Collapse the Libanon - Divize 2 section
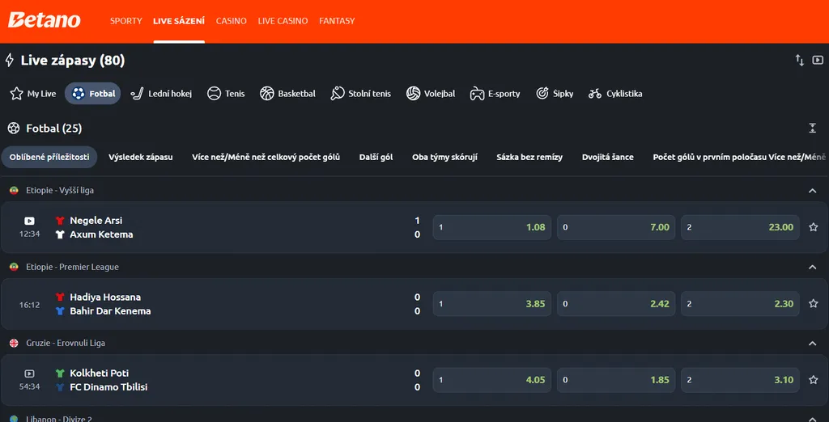This screenshot has height=422, width=829. coord(813,419)
